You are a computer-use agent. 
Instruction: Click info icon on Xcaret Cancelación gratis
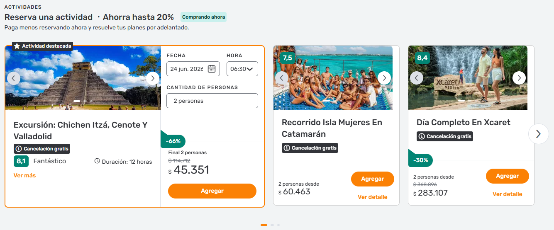[422, 136]
